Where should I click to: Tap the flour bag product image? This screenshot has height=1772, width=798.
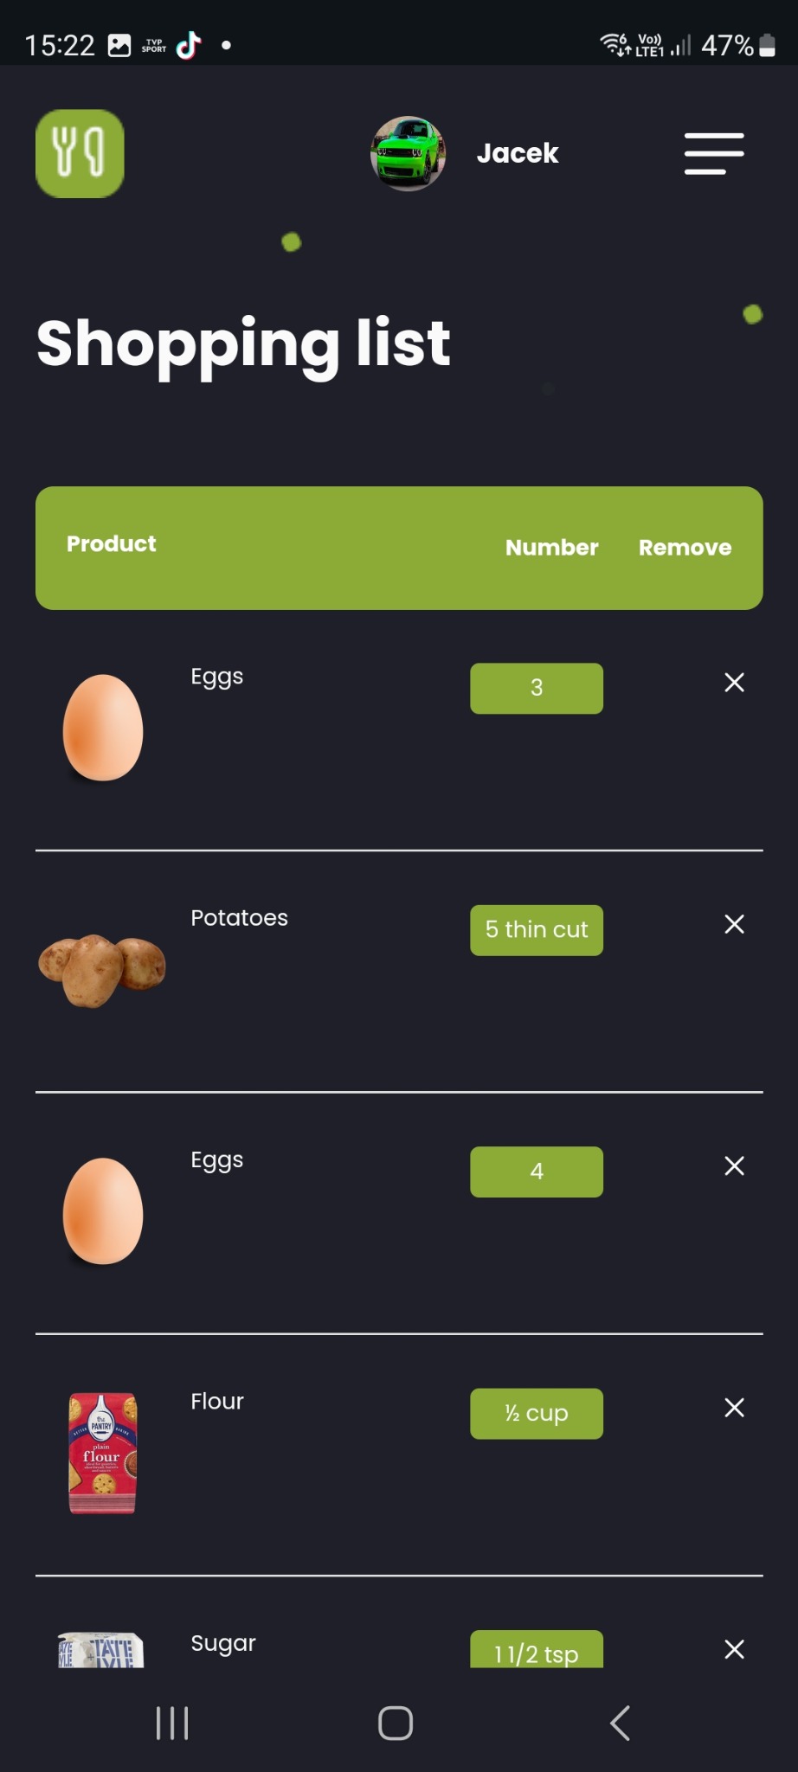[102, 1453]
